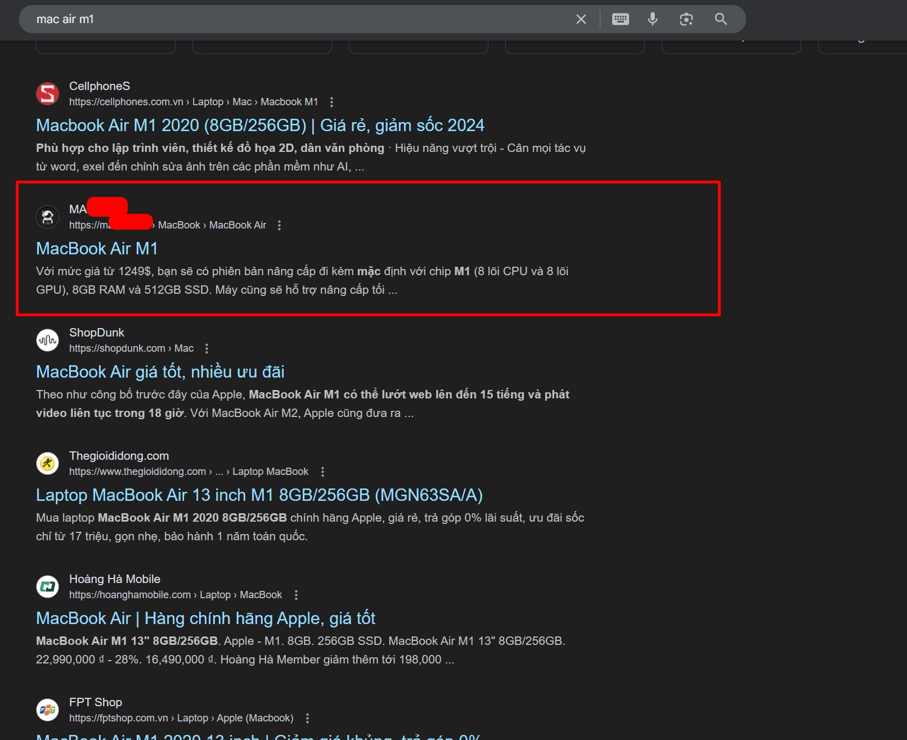Image resolution: width=907 pixels, height=740 pixels.
Task: Open 'Macbook Air M1 2020 (8GB/256GB)' result
Action: click(x=260, y=125)
